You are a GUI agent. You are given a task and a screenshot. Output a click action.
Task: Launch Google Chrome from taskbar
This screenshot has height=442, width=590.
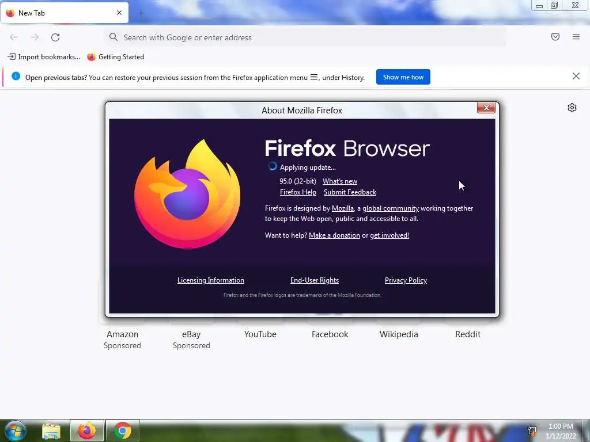tap(122, 430)
